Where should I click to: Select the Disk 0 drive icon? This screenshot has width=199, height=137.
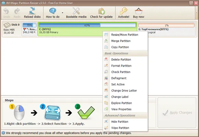[7, 25]
